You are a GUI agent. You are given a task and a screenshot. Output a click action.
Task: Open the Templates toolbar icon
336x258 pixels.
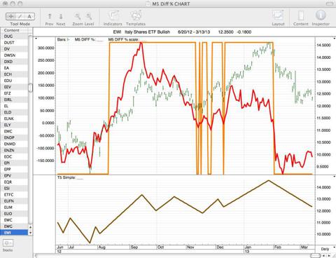[136, 16]
